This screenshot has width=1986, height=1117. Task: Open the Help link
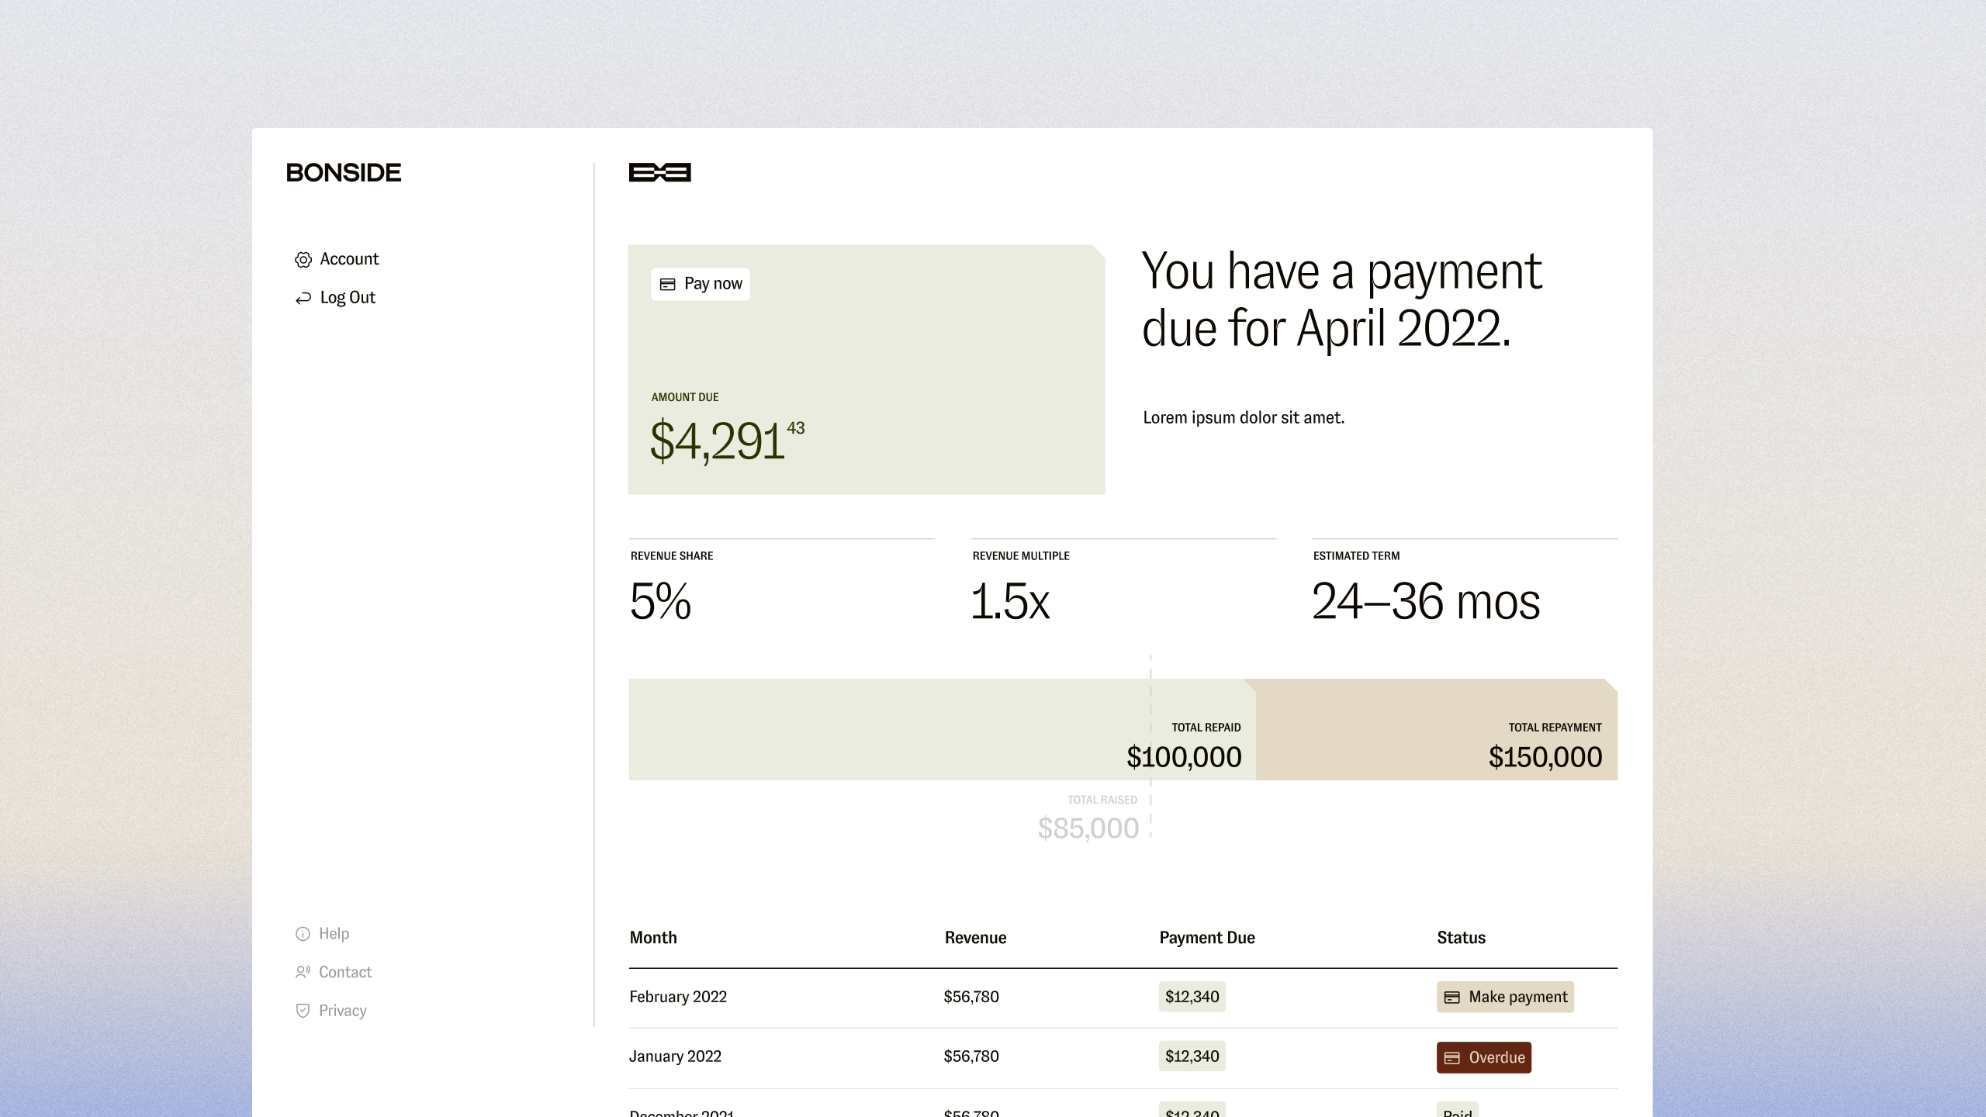coord(334,934)
